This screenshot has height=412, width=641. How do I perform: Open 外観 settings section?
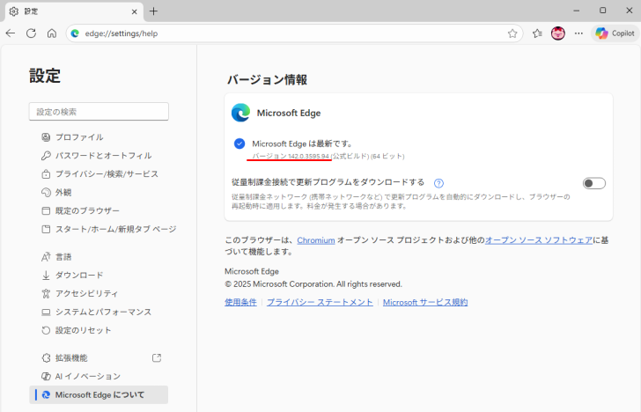point(57,193)
